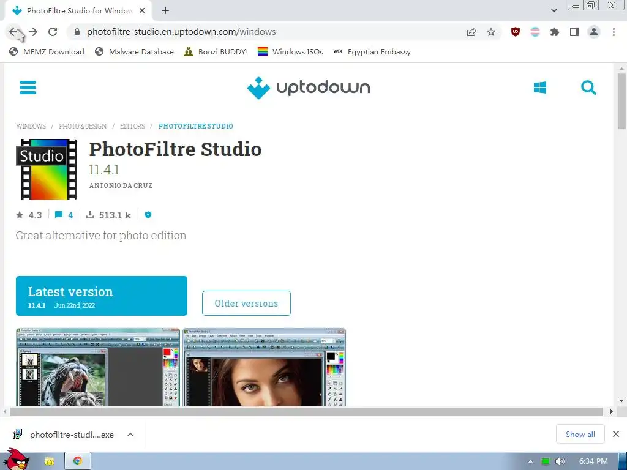
Task: Expand the downloaded exe options chevron
Action: (x=130, y=435)
